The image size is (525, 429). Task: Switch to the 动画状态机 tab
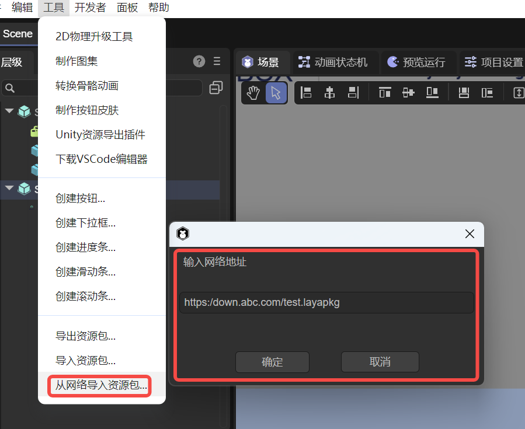[333, 62]
